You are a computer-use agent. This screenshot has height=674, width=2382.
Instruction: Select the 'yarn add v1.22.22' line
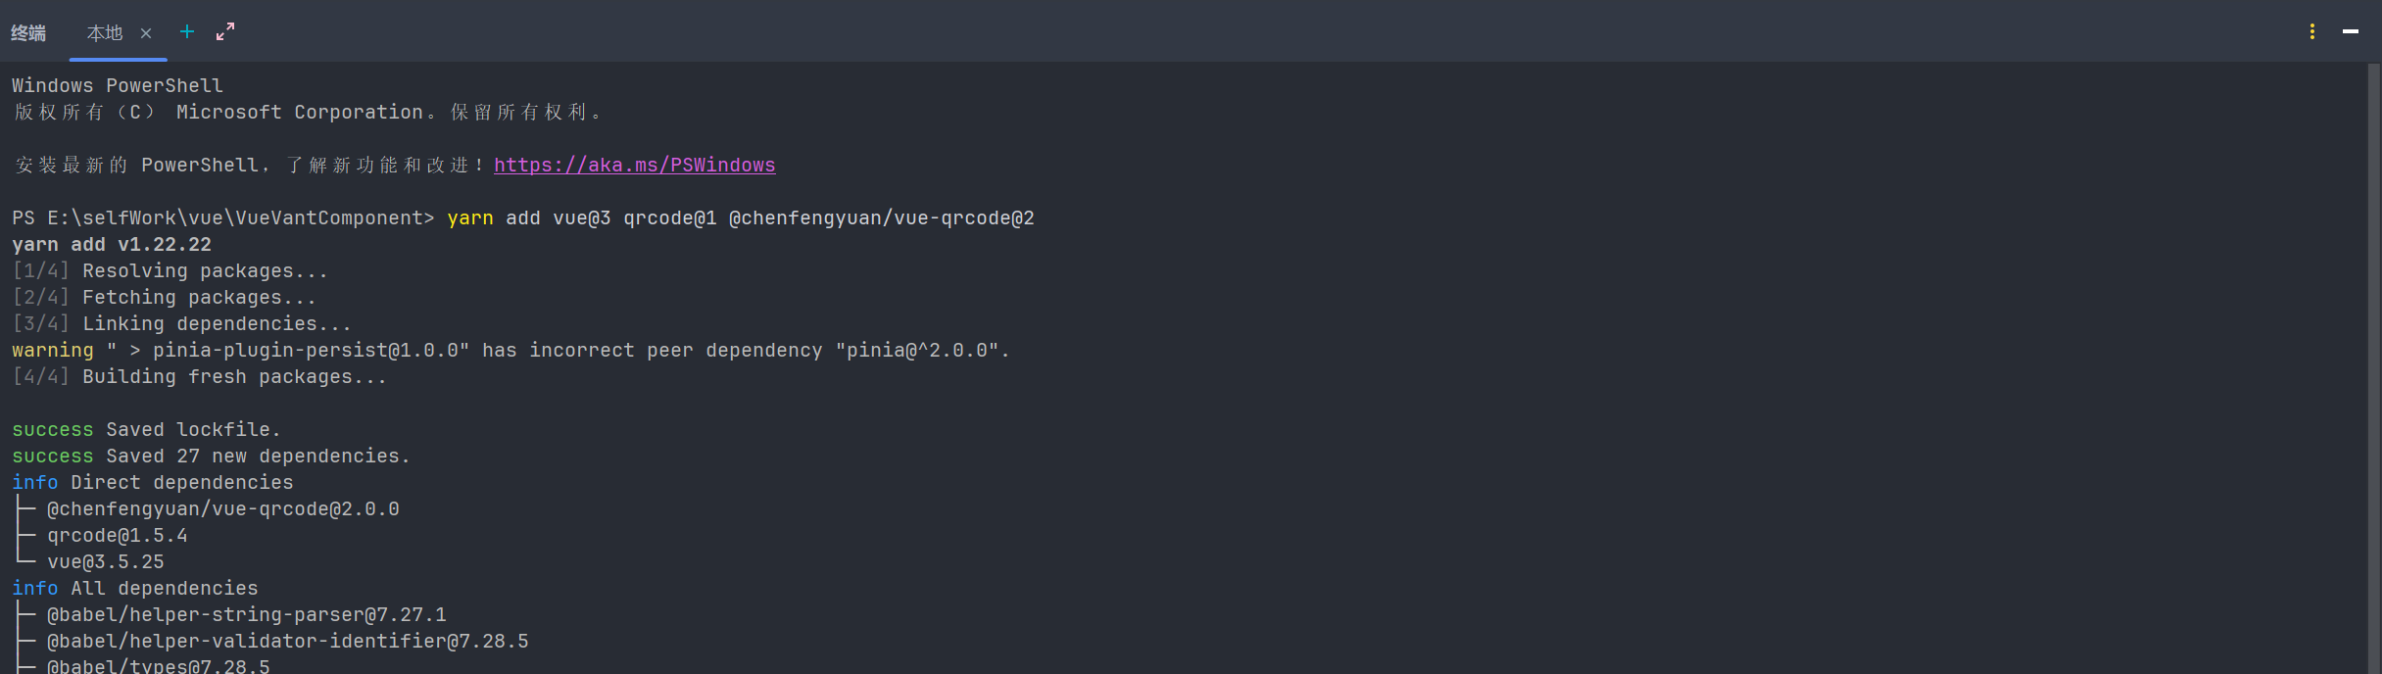[x=112, y=244]
